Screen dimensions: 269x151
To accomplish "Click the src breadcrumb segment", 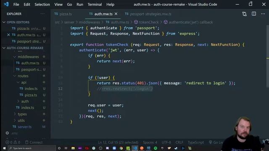I will [x=57, y=22].
